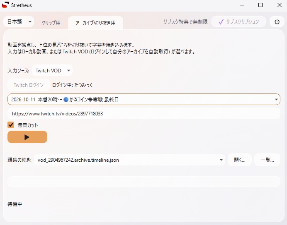Select the アーカイブ切り抜き用 tab
287x225 pixels.
click(x=95, y=23)
